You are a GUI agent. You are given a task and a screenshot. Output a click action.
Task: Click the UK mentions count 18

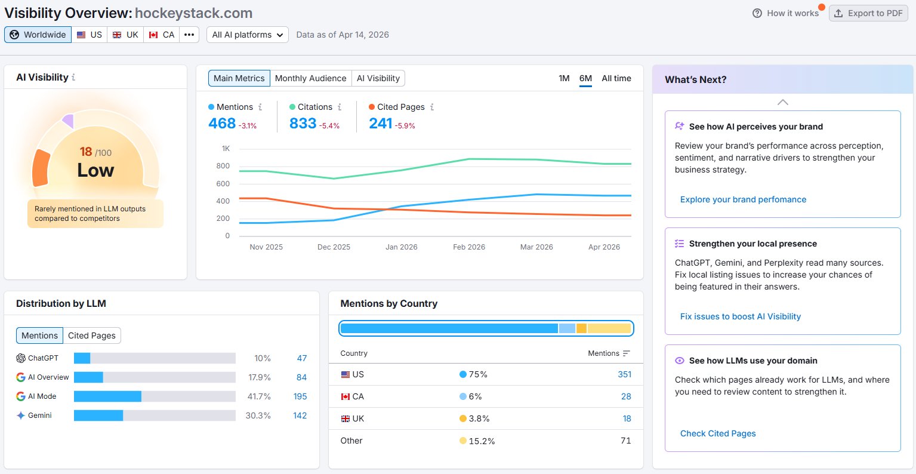pyautogui.click(x=627, y=418)
